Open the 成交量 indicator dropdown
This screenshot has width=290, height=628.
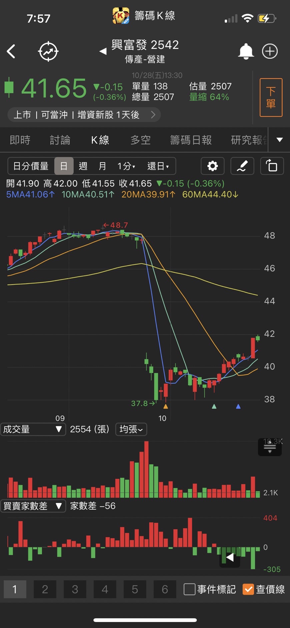pos(33,429)
